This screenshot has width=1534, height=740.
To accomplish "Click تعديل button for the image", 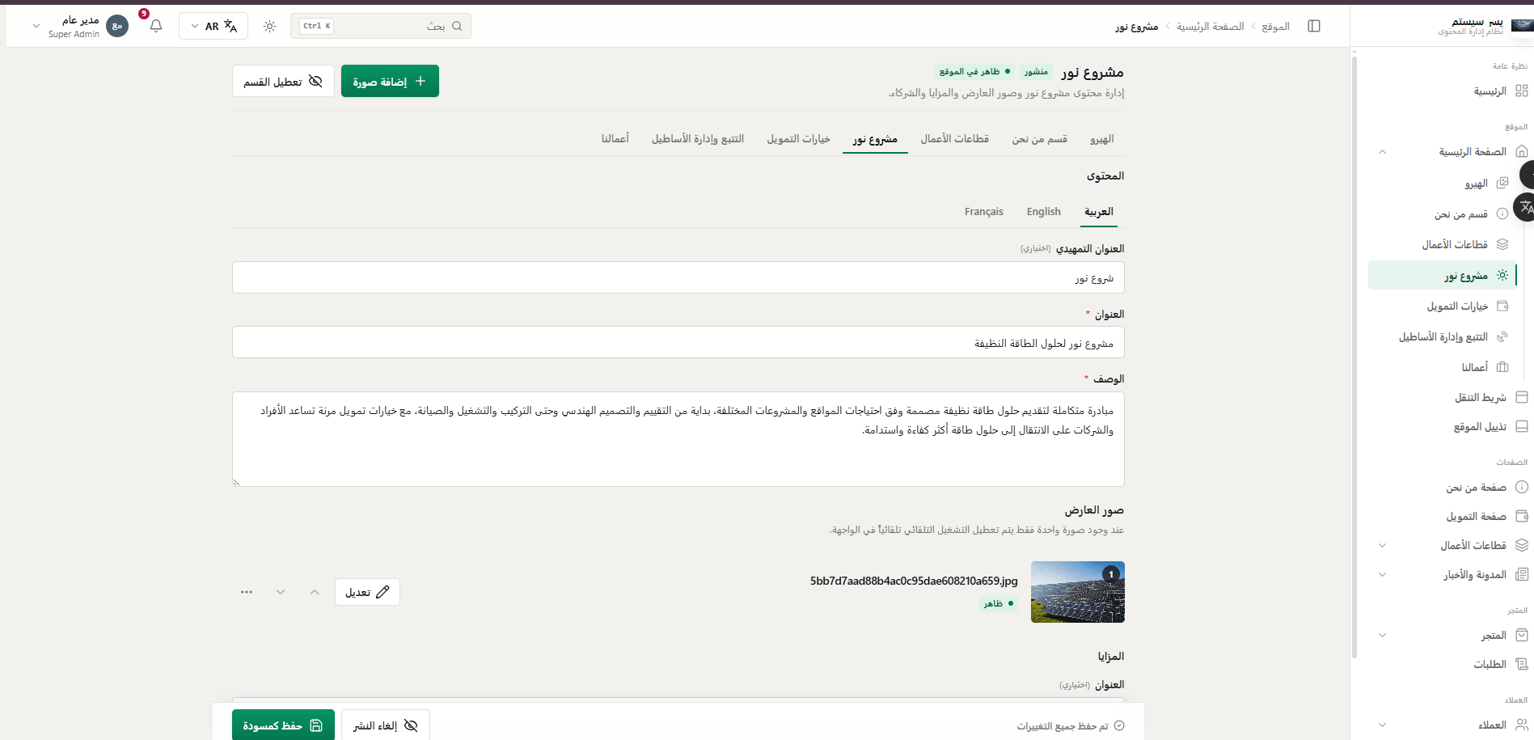I will pyautogui.click(x=367, y=592).
